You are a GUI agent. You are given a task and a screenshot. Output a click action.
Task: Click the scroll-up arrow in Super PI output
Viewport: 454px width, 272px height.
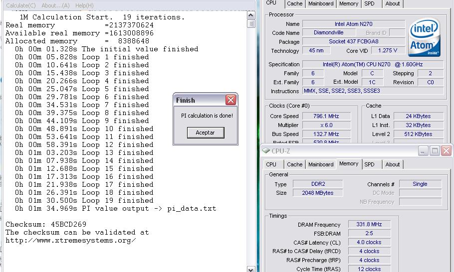click(251, 15)
